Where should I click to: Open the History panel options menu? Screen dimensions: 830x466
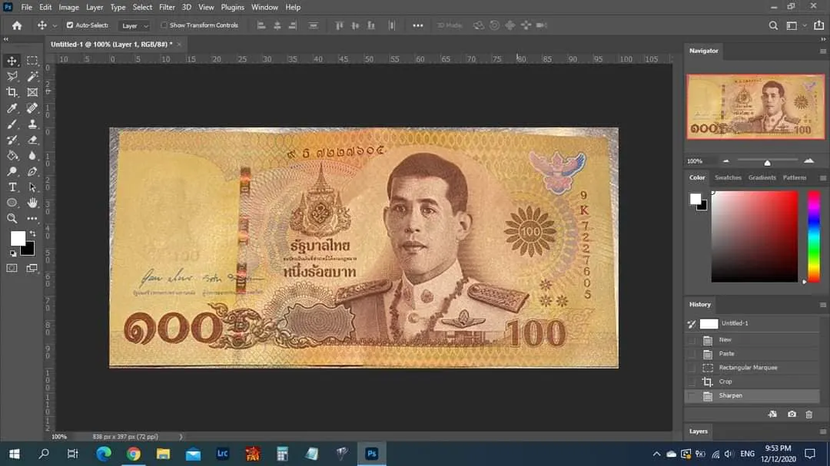point(822,305)
